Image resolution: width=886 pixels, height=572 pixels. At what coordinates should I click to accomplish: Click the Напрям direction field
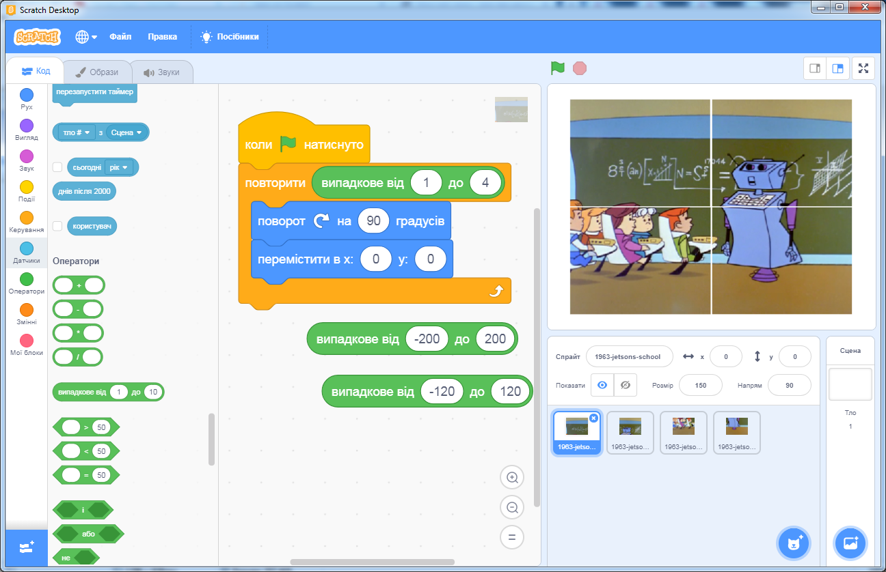(789, 385)
